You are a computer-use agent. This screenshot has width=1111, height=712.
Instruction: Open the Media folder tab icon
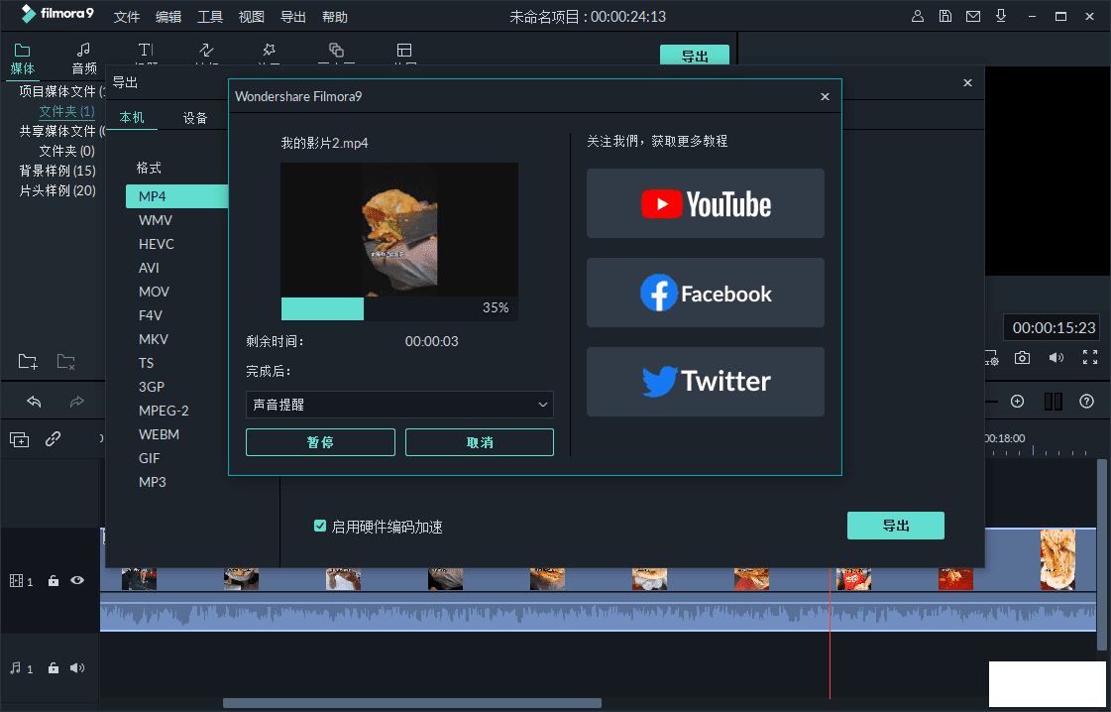[23, 50]
